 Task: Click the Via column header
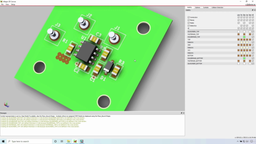(247, 15)
